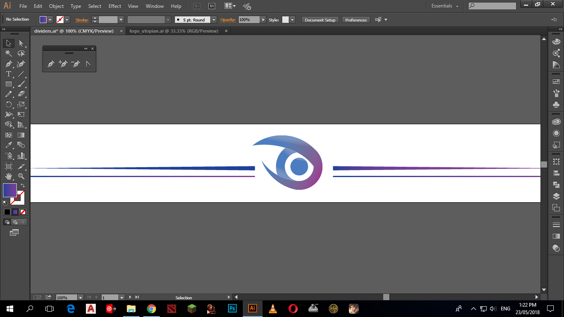Choose the Mesh tool

[8, 135]
